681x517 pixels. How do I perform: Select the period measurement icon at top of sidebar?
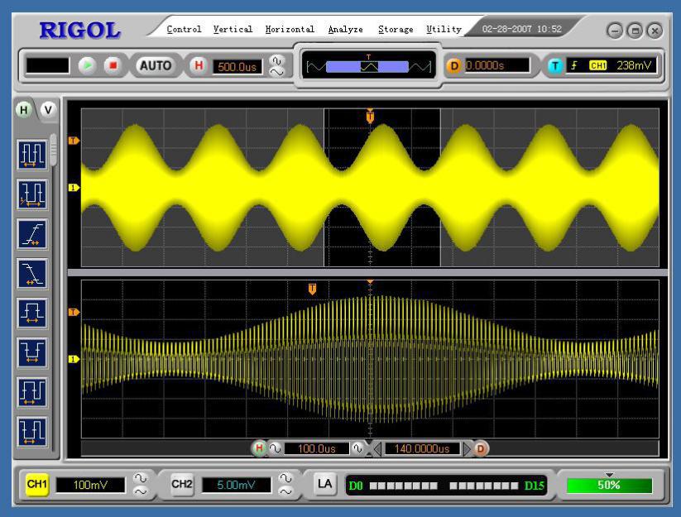click(32, 155)
